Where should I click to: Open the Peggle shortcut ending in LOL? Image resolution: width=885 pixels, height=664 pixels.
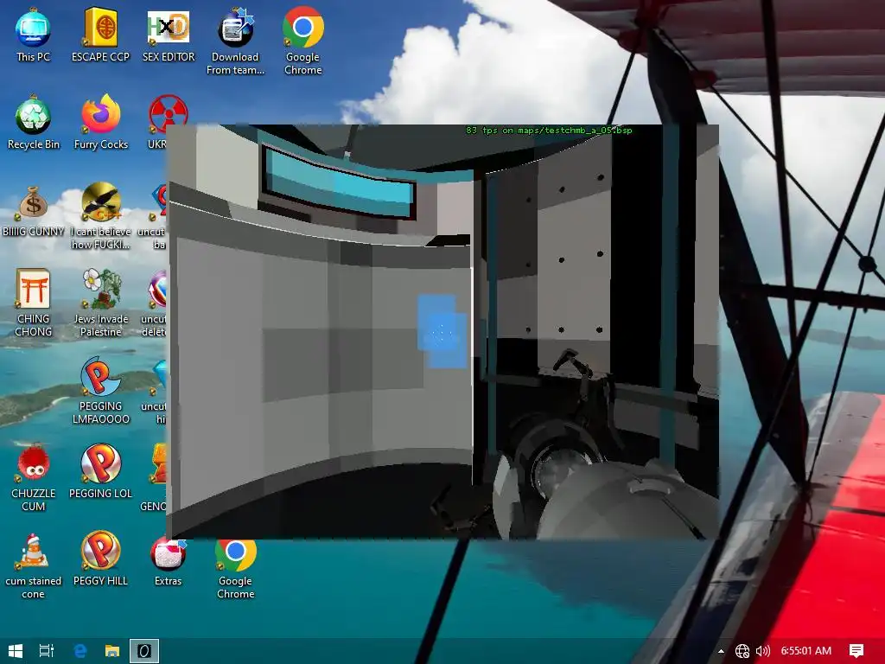[100, 472]
